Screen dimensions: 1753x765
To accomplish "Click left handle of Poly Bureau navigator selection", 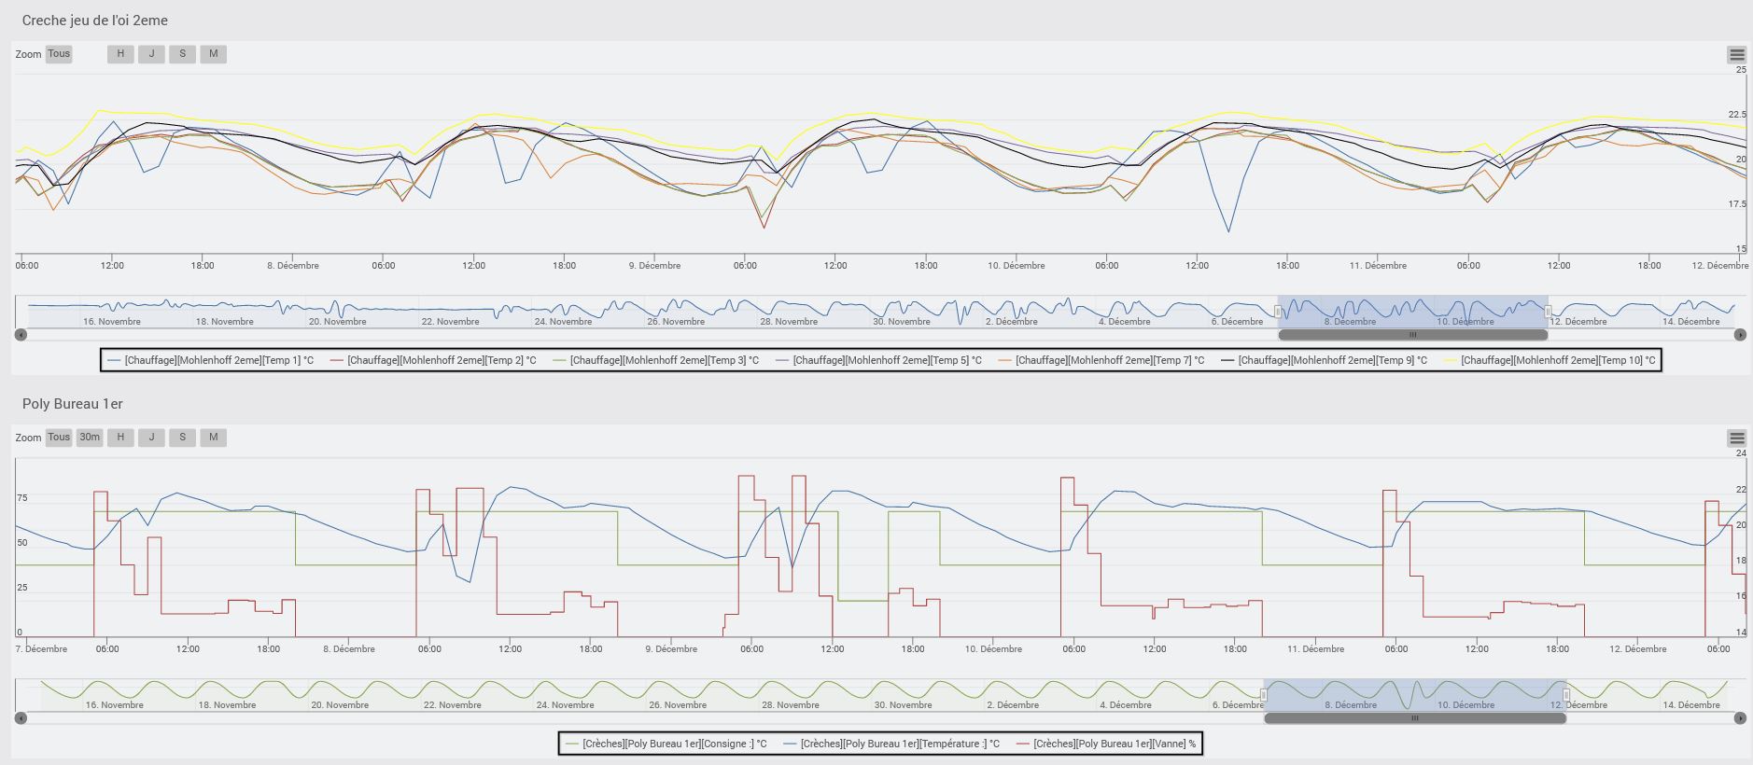I will [1264, 695].
